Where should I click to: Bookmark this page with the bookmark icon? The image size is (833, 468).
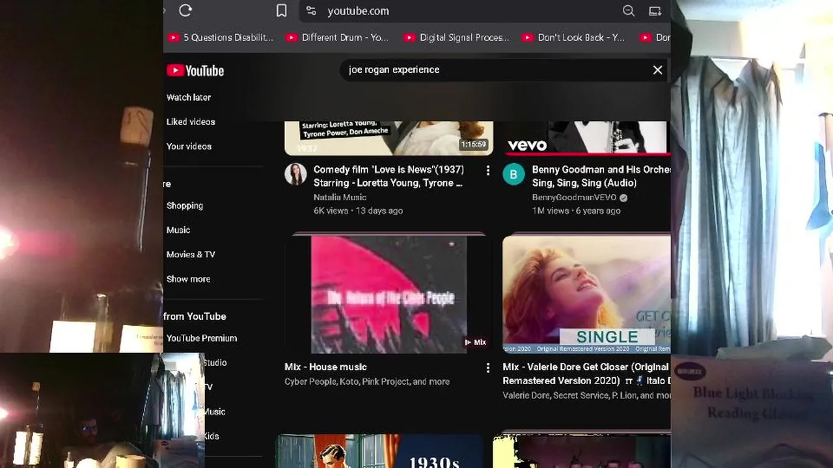pyautogui.click(x=281, y=10)
